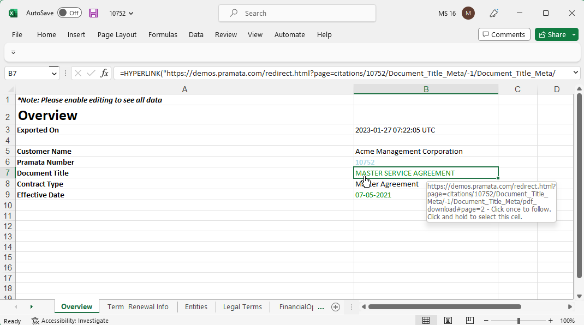Open the 10752 file name dropdown
The image size is (584, 325).
tap(121, 14)
